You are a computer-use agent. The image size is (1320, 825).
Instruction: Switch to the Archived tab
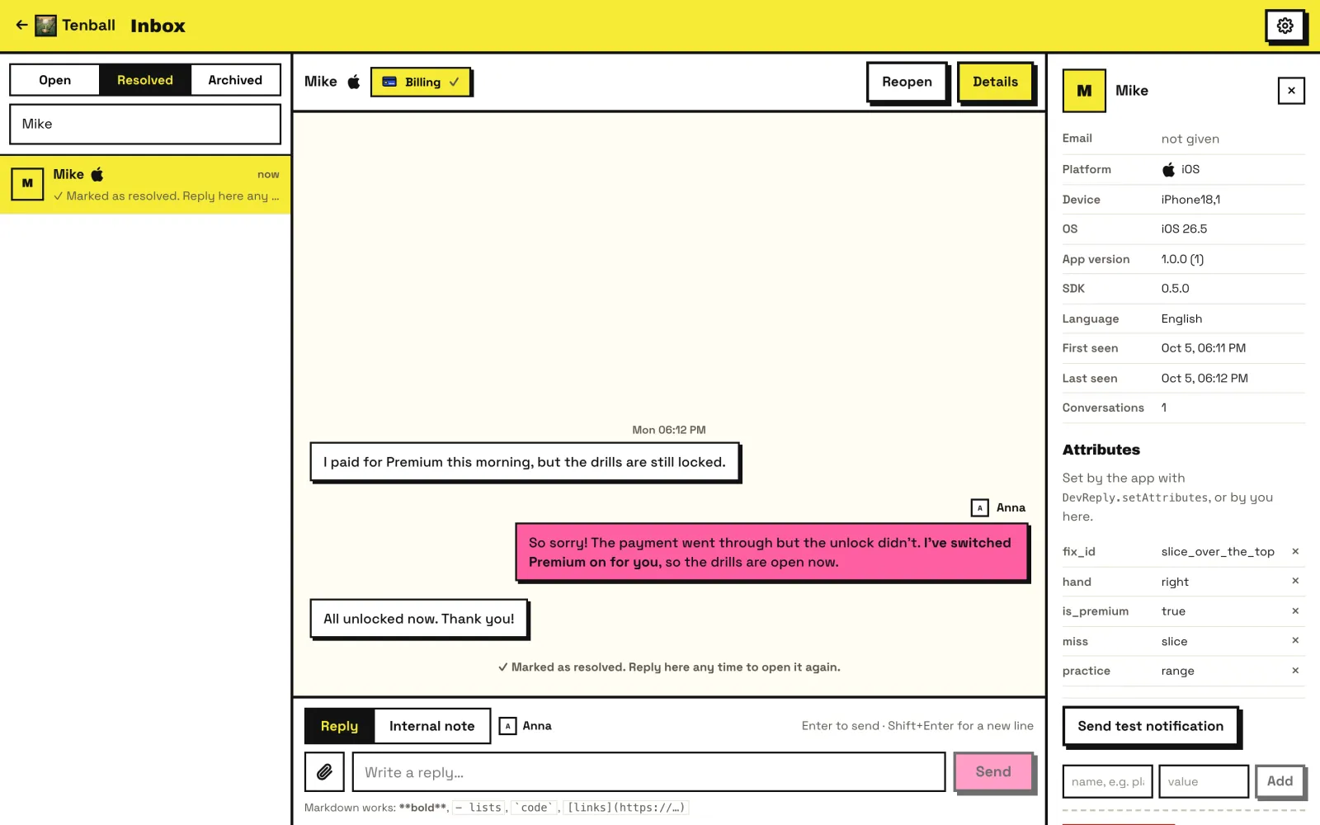tap(235, 80)
